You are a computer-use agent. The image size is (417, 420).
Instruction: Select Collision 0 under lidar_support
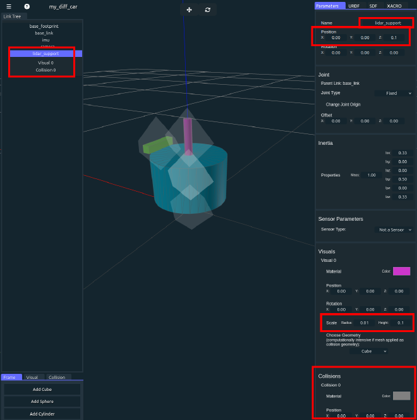45,70
